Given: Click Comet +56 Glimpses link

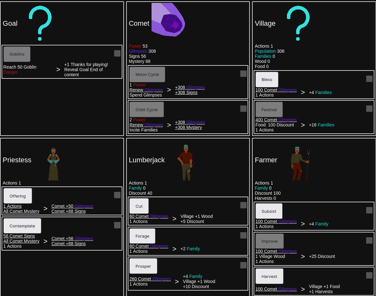Looking at the screenshot, I should click(72, 239).
